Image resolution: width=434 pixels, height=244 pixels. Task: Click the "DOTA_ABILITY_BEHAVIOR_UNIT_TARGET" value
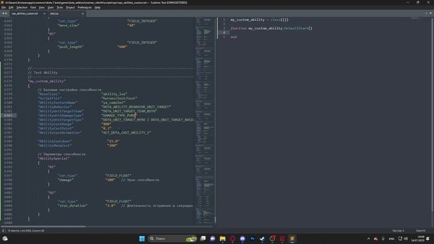pyautogui.click(x=136, y=107)
